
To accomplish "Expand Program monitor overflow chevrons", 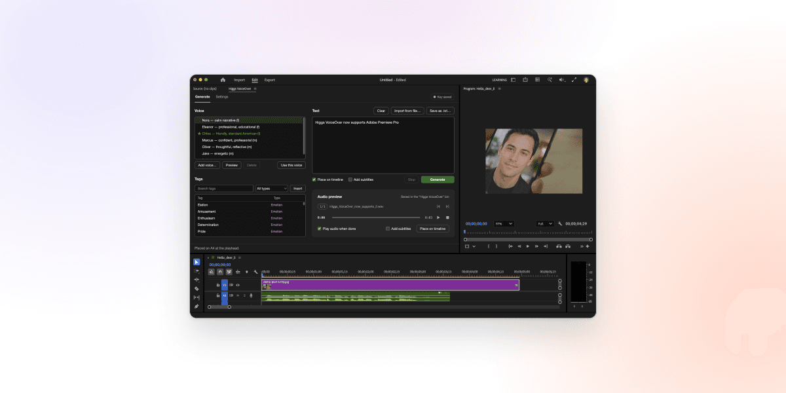I will 582,246.
